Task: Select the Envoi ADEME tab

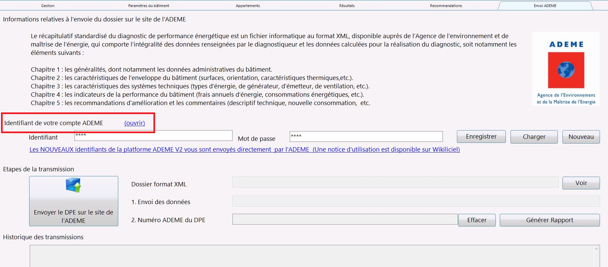Action: [x=545, y=6]
